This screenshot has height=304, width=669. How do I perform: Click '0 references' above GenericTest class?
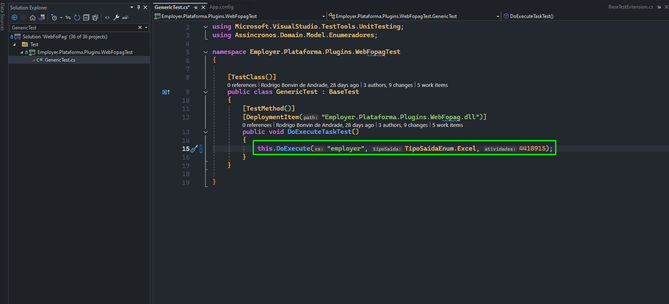pos(242,85)
